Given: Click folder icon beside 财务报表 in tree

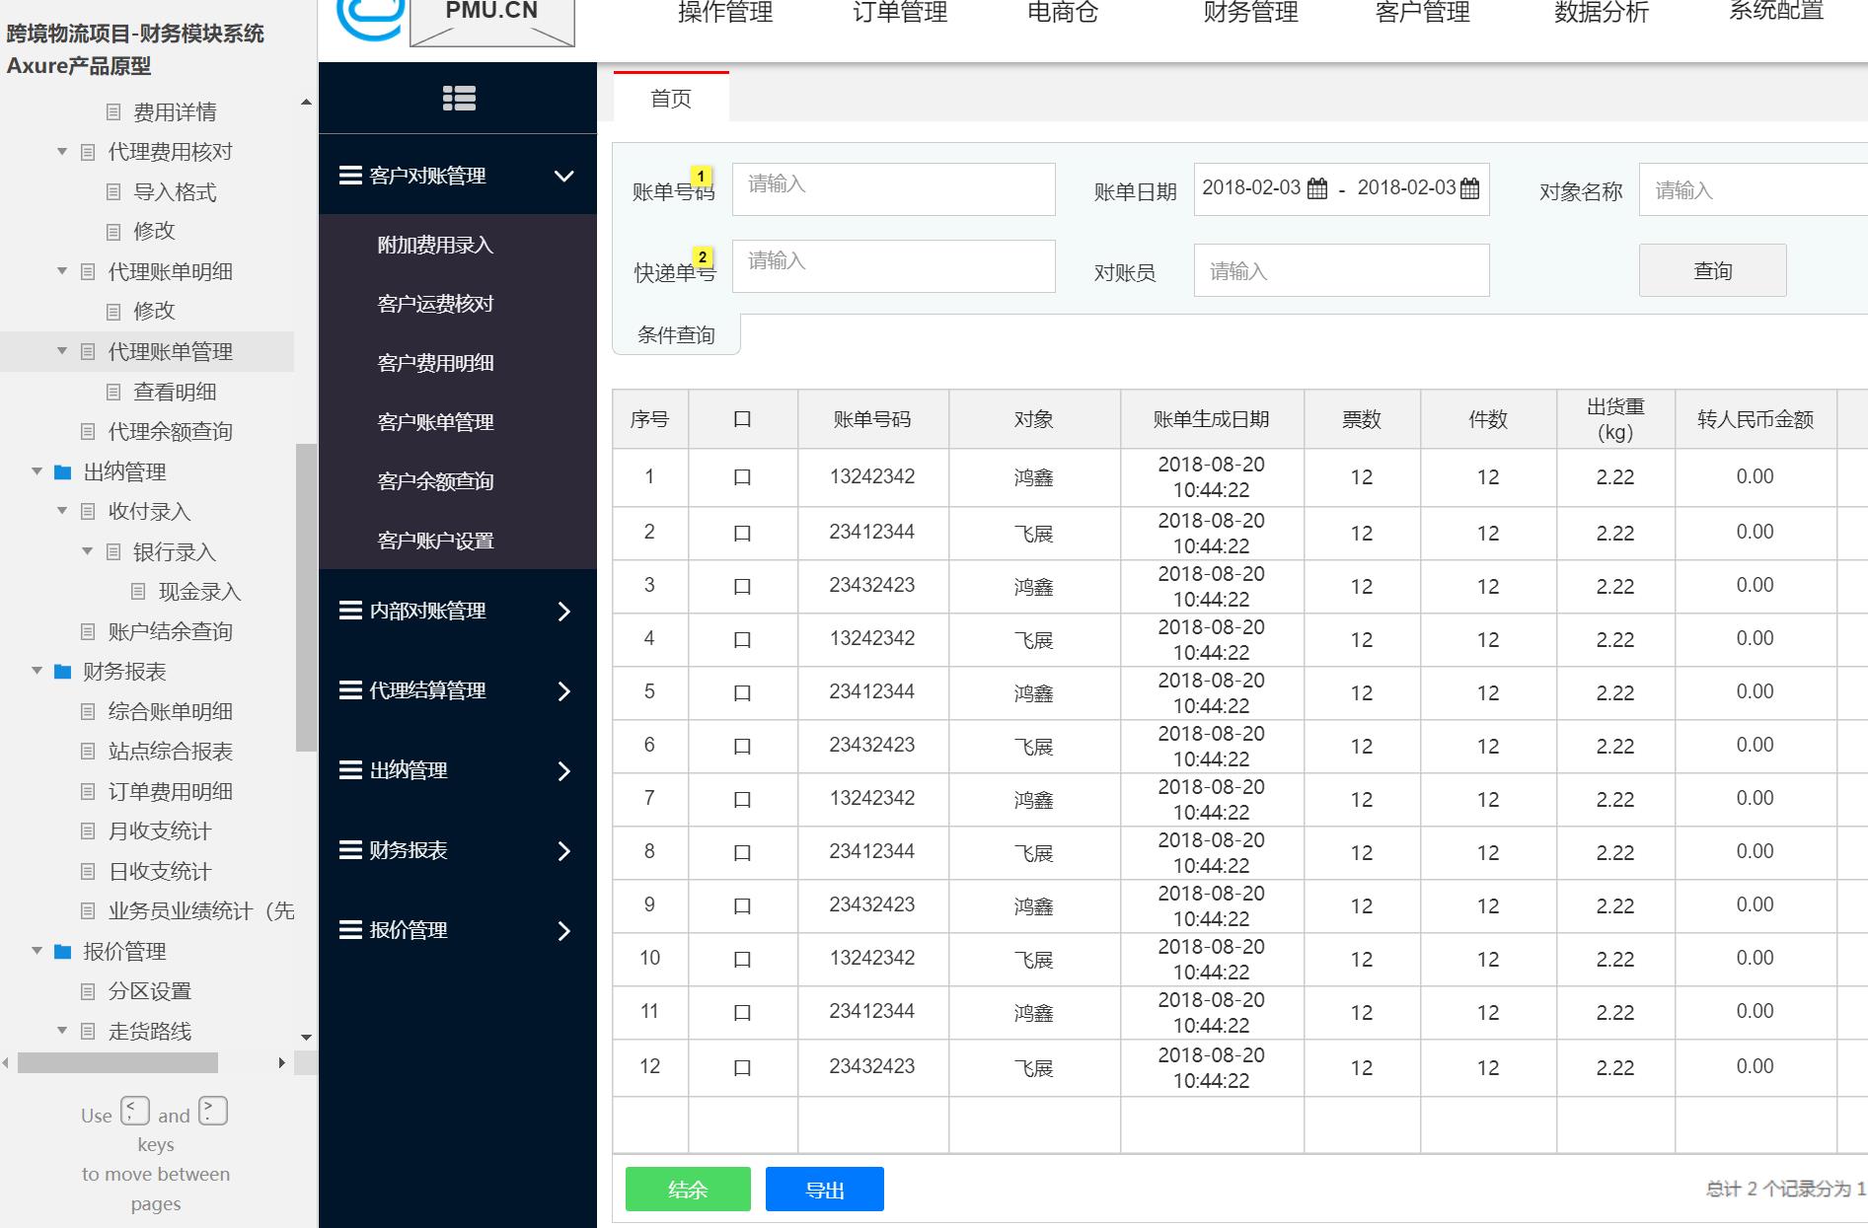Looking at the screenshot, I should [x=62, y=672].
